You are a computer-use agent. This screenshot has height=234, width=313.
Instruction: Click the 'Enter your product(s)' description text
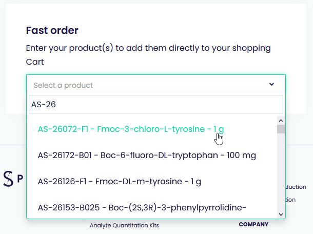pyautogui.click(x=148, y=55)
